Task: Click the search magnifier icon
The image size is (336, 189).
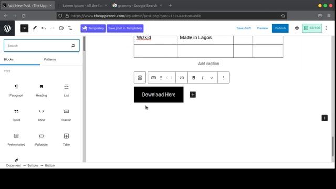Action: tap(73, 46)
